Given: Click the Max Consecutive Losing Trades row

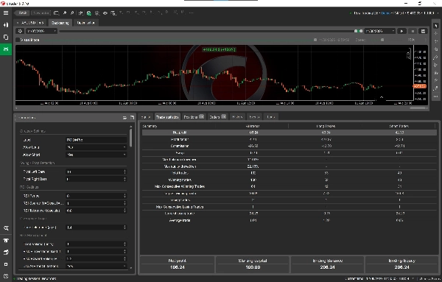Looking at the screenshot, I should point(290,207).
